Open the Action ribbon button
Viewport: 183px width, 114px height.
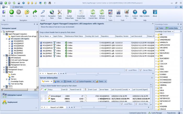pos(43,14)
